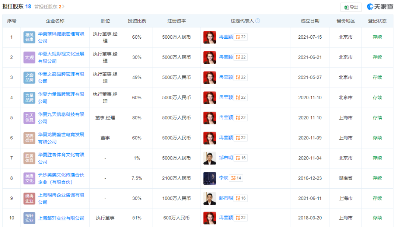398x227 pixels.
Task: Click 李欢 legal representative name
Action: [x=223, y=178]
